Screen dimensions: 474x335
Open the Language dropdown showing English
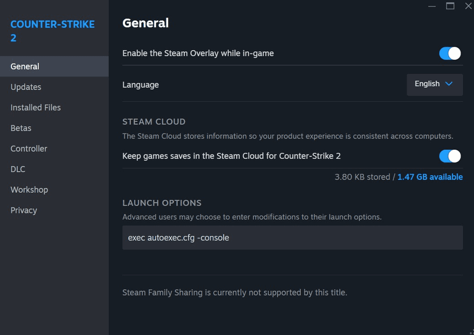[434, 85]
